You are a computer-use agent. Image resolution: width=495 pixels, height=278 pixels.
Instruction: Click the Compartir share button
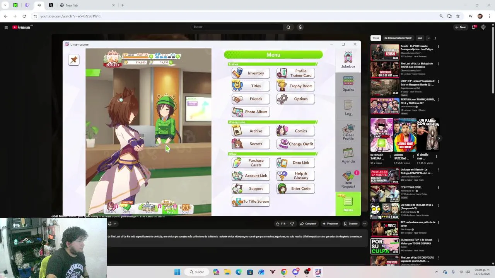pos(308,224)
